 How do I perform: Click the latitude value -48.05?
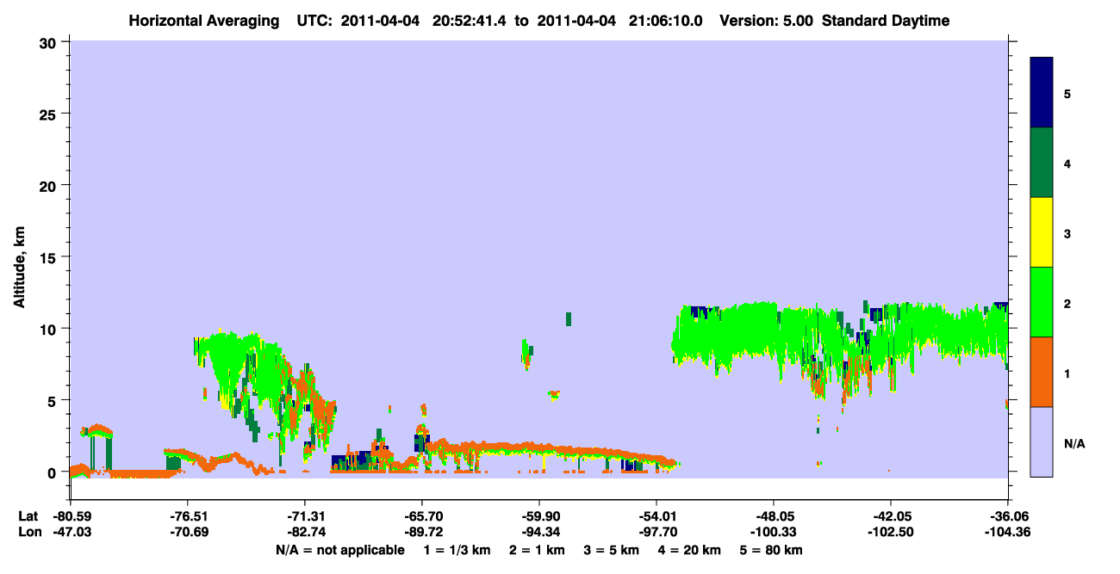pos(774,516)
